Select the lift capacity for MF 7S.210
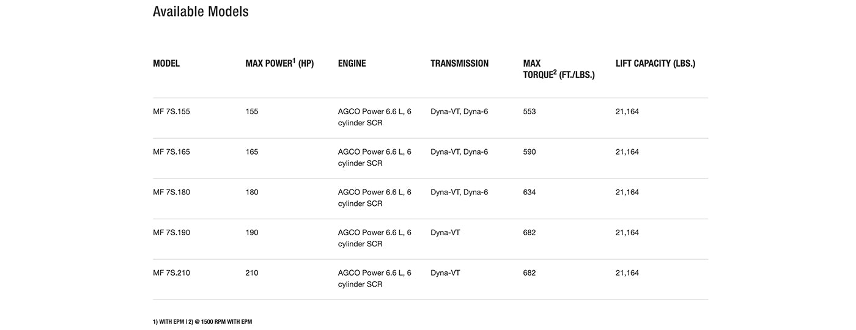Screen dimensions: 856x330 pyautogui.click(x=627, y=273)
